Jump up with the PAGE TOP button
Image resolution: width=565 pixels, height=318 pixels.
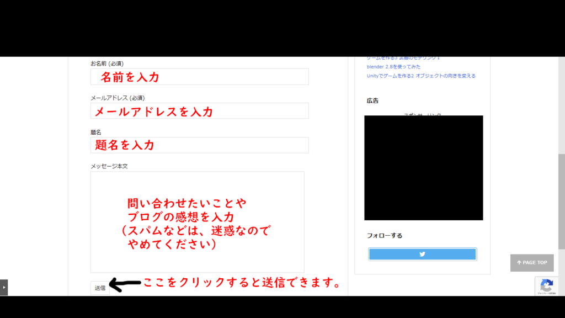531,263
